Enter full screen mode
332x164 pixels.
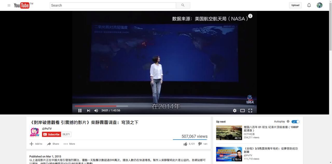coord(250,110)
